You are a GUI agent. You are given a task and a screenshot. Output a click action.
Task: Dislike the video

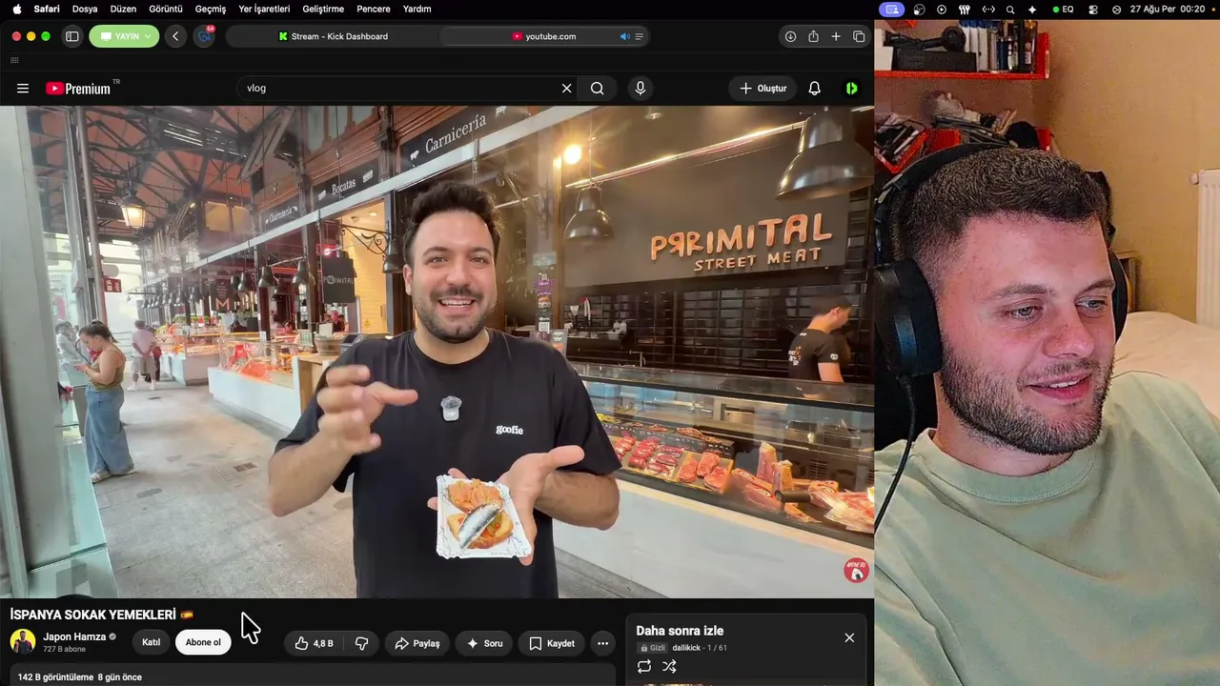click(x=361, y=643)
